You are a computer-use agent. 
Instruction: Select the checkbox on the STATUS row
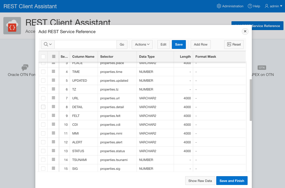click(x=43, y=151)
